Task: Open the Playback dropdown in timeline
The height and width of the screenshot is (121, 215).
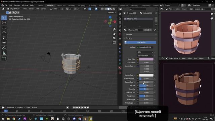Action: click(x=11, y=108)
